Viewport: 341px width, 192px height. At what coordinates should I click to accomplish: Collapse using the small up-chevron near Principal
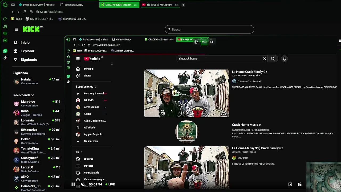[112, 64]
